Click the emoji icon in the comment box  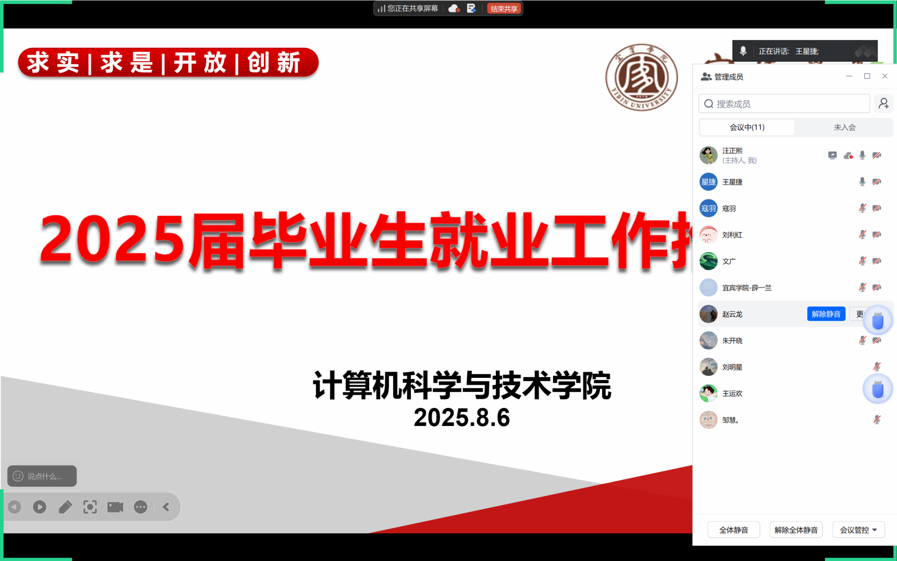[x=18, y=476]
